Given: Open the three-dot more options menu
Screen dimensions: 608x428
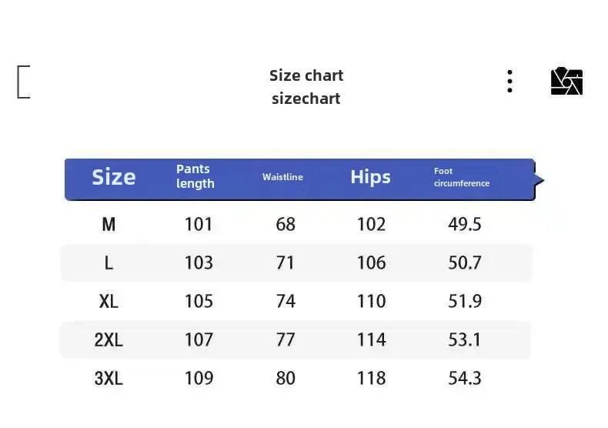Looking at the screenshot, I should [x=509, y=82].
